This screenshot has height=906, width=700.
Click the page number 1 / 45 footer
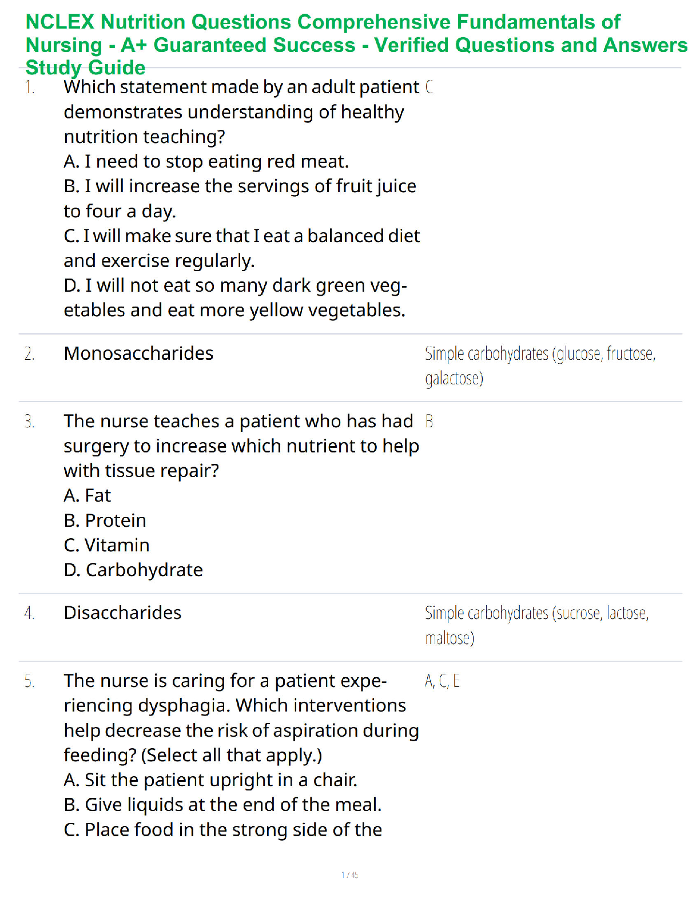click(349, 875)
